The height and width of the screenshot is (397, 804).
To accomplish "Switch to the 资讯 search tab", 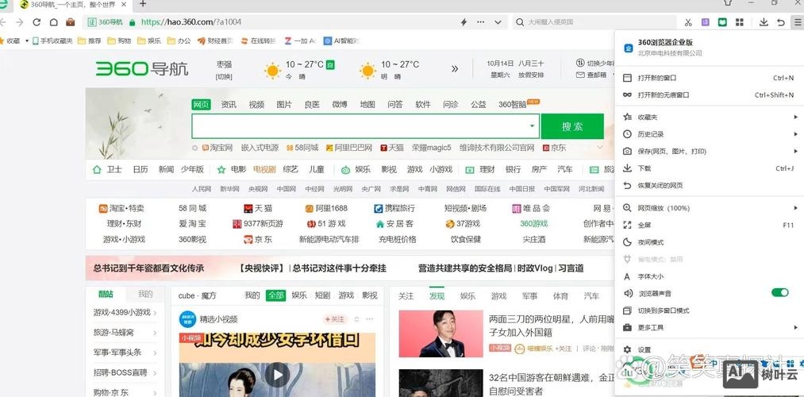I will click(229, 104).
